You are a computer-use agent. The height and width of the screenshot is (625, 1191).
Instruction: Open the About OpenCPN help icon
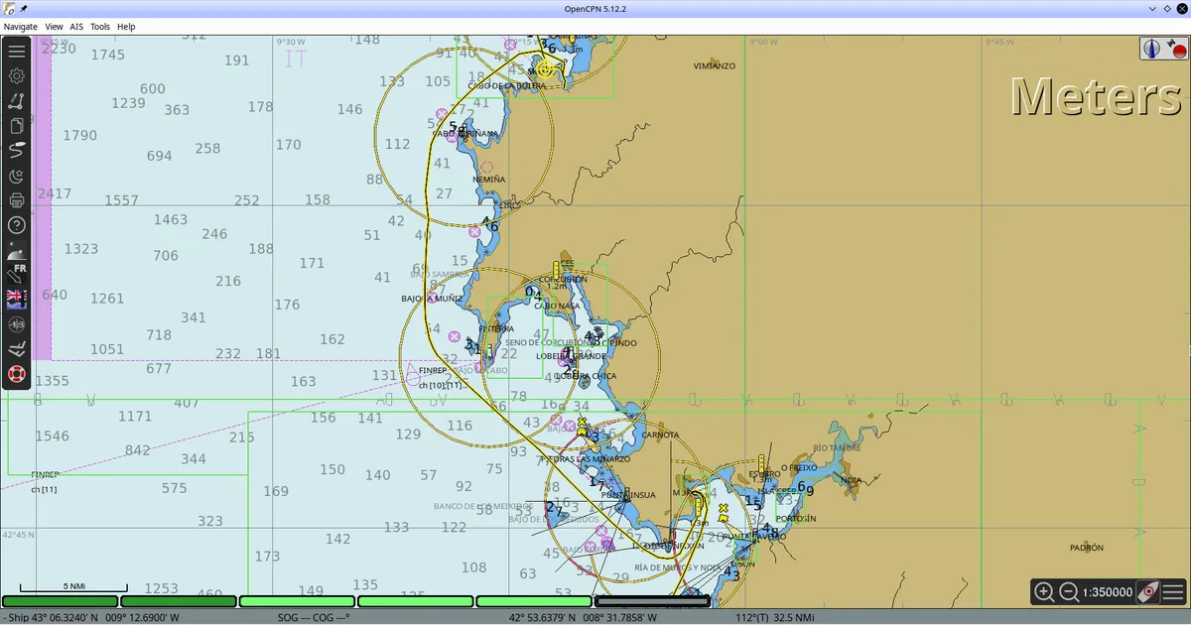(x=17, y=225)
